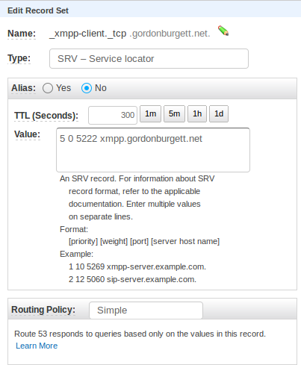Open the Type SRV Service locator dropdown
The image size is (301, 365).
pyautogui.click(x=149, y=59)
